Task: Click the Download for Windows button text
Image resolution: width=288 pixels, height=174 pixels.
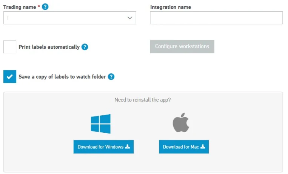Action: [x=100, y=147]
